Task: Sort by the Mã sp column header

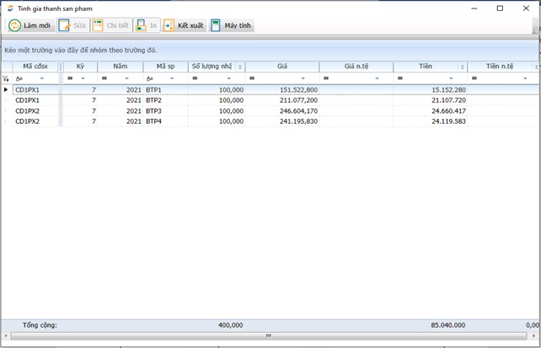Action: point(164,67)
